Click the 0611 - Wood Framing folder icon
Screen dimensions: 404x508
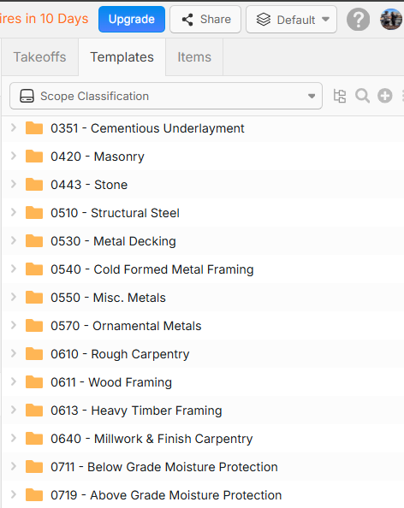click(34, 382)
